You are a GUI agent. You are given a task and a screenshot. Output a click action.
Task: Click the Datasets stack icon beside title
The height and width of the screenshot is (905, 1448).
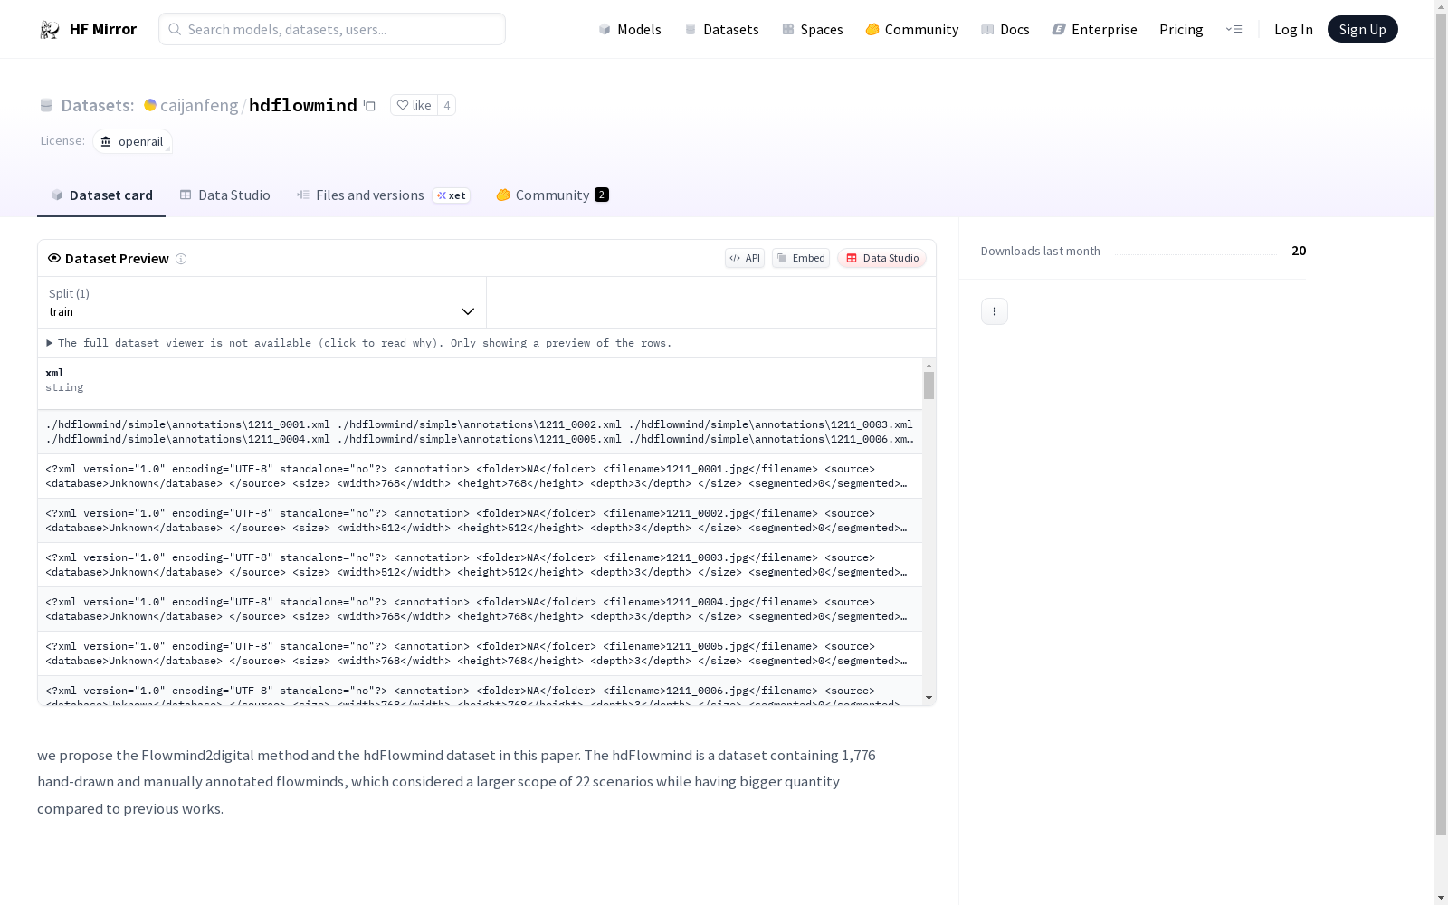click(46, 105)
